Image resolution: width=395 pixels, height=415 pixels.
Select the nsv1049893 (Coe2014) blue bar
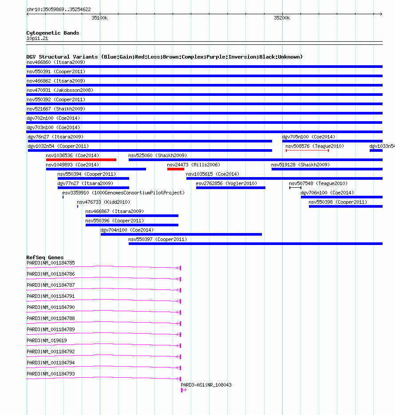(x=96, y=169)
